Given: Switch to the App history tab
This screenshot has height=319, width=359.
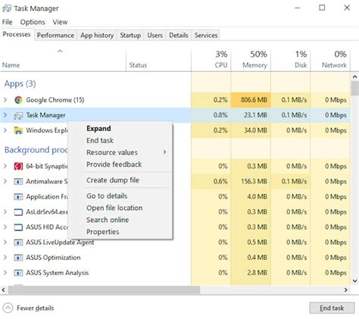Looking at the screenshot, I should pyautogui.click(x=97, y=35).
